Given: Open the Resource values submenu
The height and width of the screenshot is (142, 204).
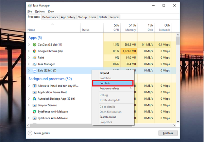Looking at the screenshot, I should tap(113, 88).
